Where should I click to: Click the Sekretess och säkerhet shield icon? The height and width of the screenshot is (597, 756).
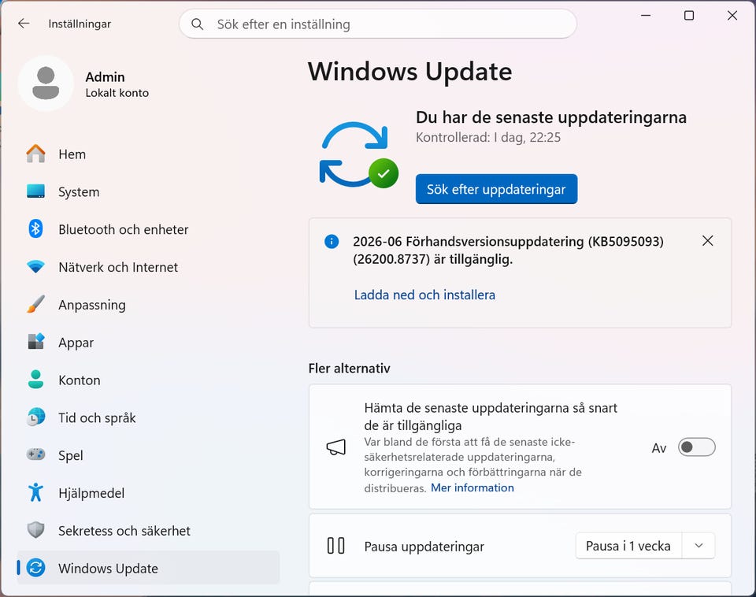pos(35,530)
